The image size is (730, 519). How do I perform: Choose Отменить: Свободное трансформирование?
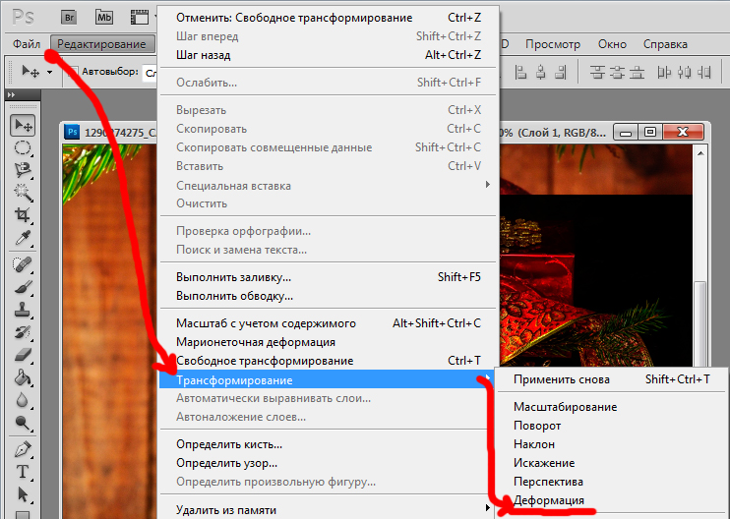click(x=329, y=18)
